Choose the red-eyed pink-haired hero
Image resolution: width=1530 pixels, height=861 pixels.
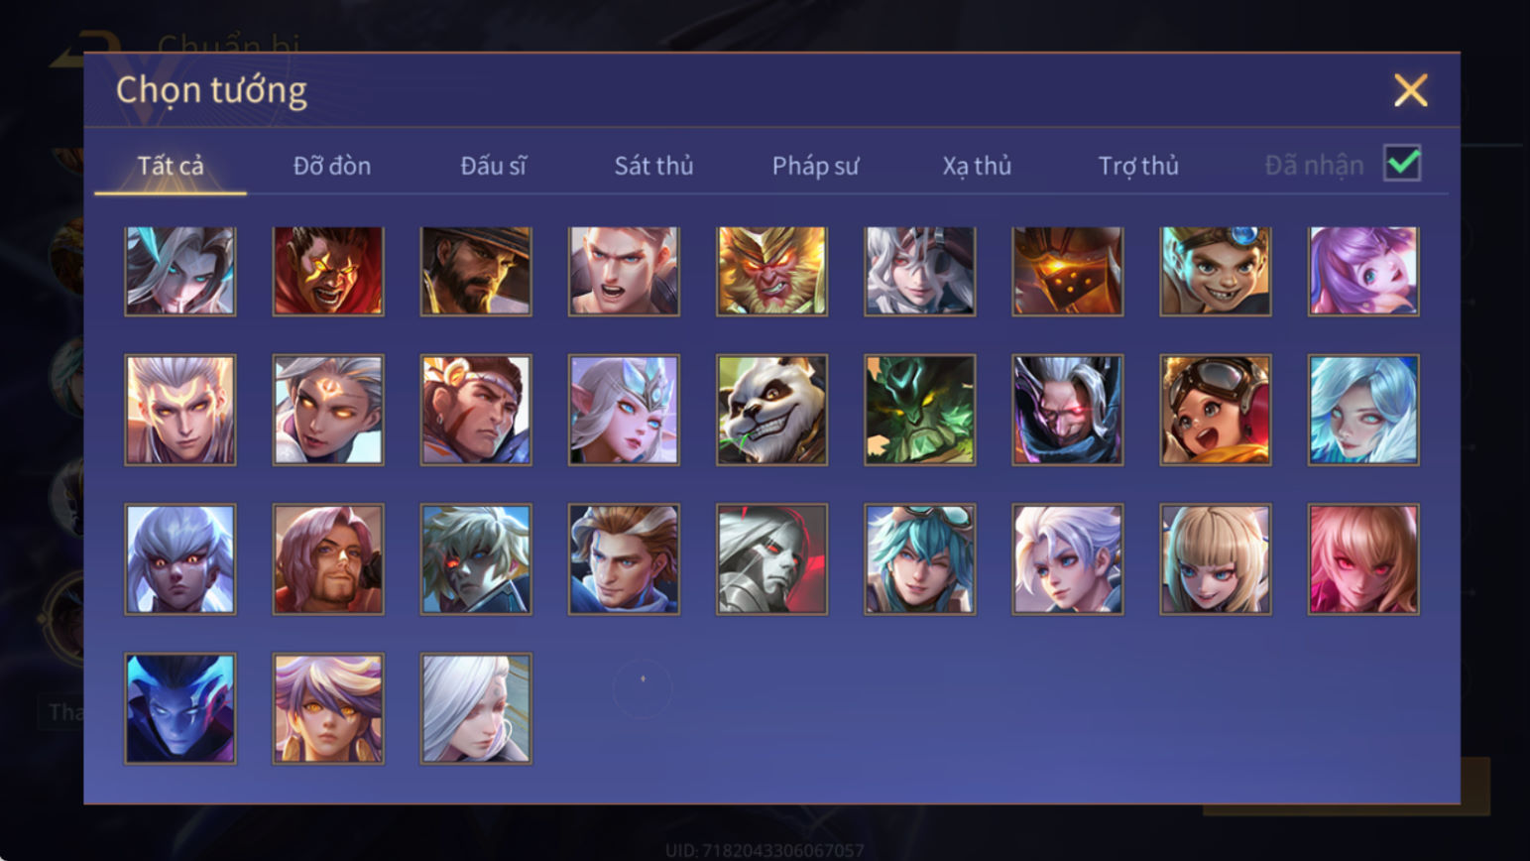(1363, 559)
